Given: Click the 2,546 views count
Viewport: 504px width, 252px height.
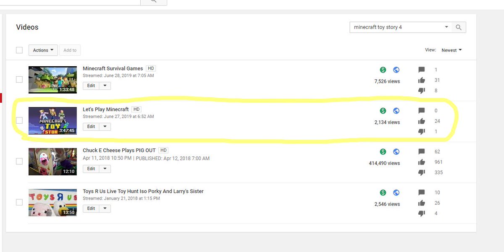Looking at the screenshot, I should coord(387,204).
